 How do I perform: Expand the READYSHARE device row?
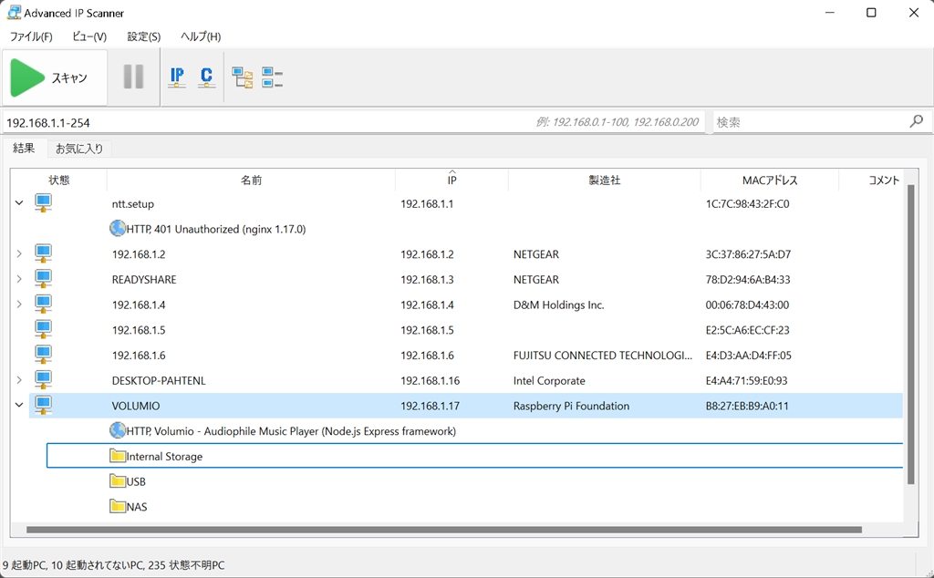pos(19,279)
